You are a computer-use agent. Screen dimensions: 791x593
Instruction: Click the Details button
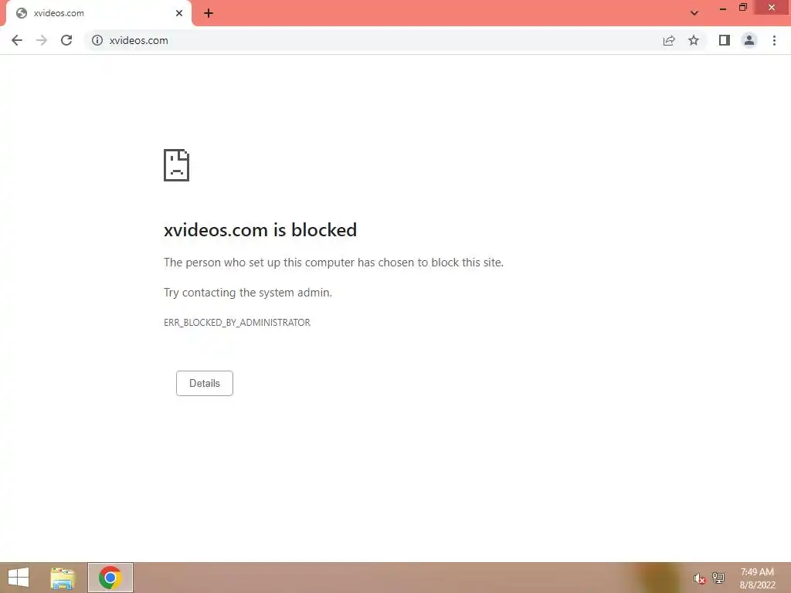point(204,383)
